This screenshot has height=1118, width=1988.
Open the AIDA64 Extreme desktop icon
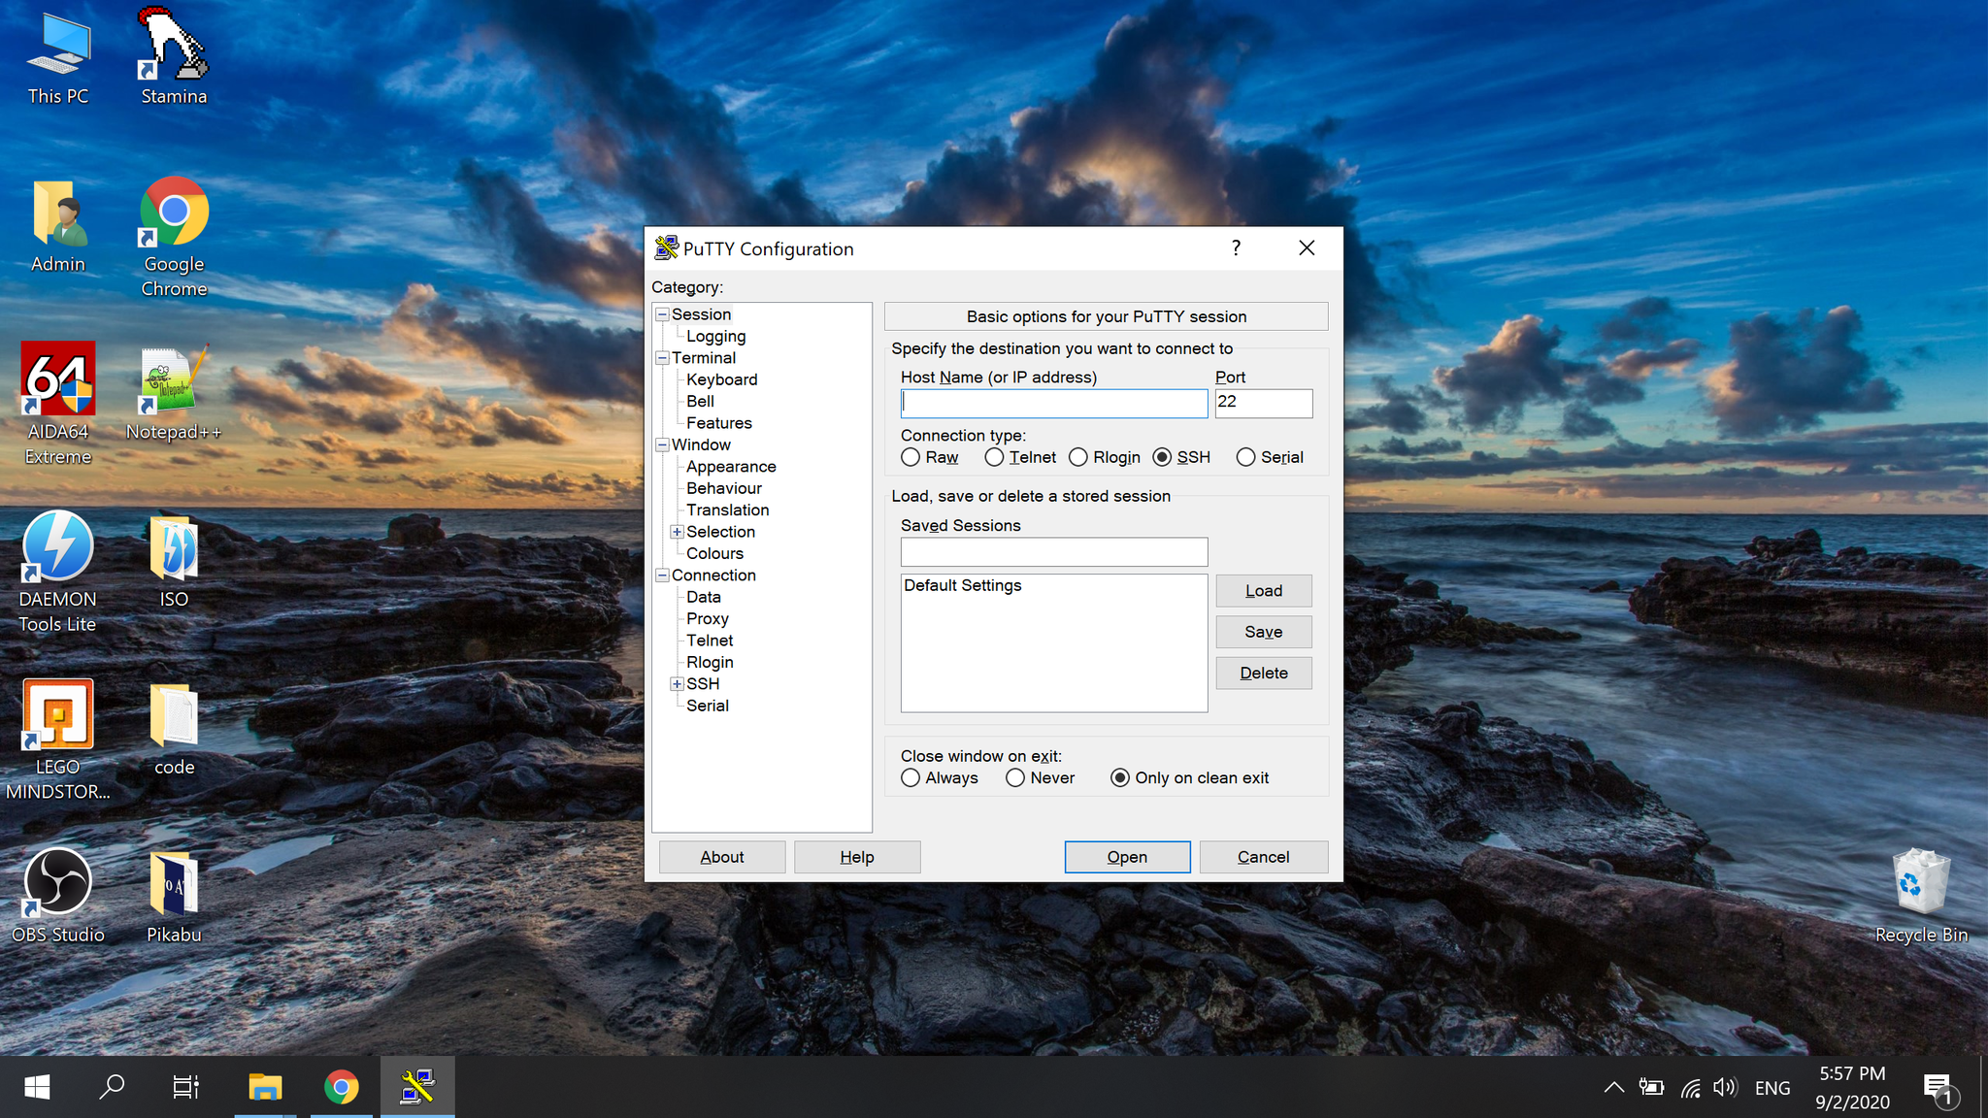(x=58, y=404)
